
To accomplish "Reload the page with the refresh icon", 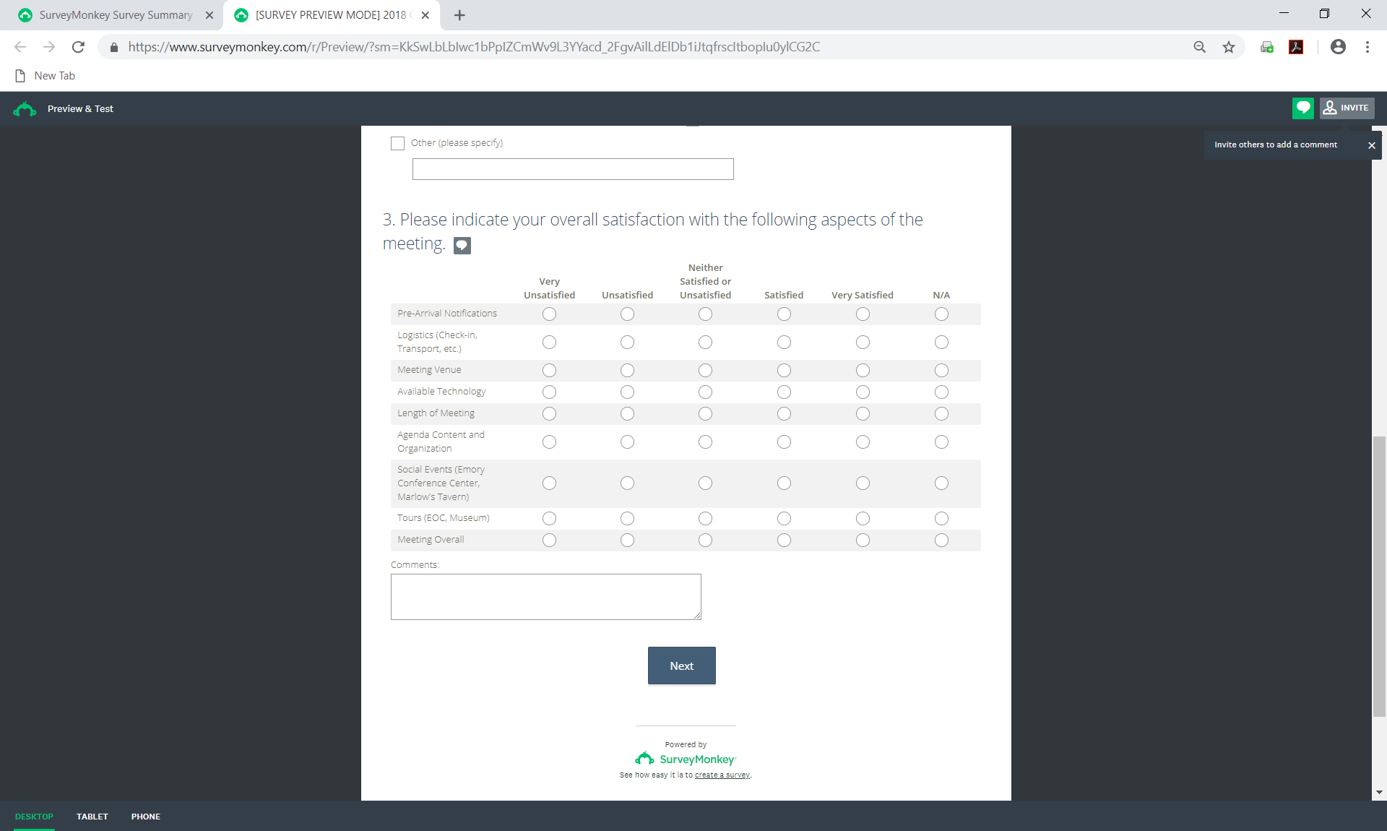I will [78, 47].
